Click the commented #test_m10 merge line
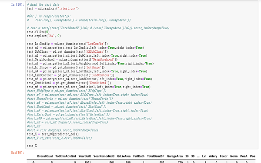Image resolution: width=261 pixels, height=163 pixels. point(89,118)
